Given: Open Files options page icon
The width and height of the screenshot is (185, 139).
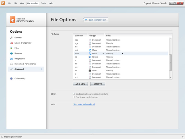Looking at the screenshot, I should pyautogui.click(x=11, y=48).
